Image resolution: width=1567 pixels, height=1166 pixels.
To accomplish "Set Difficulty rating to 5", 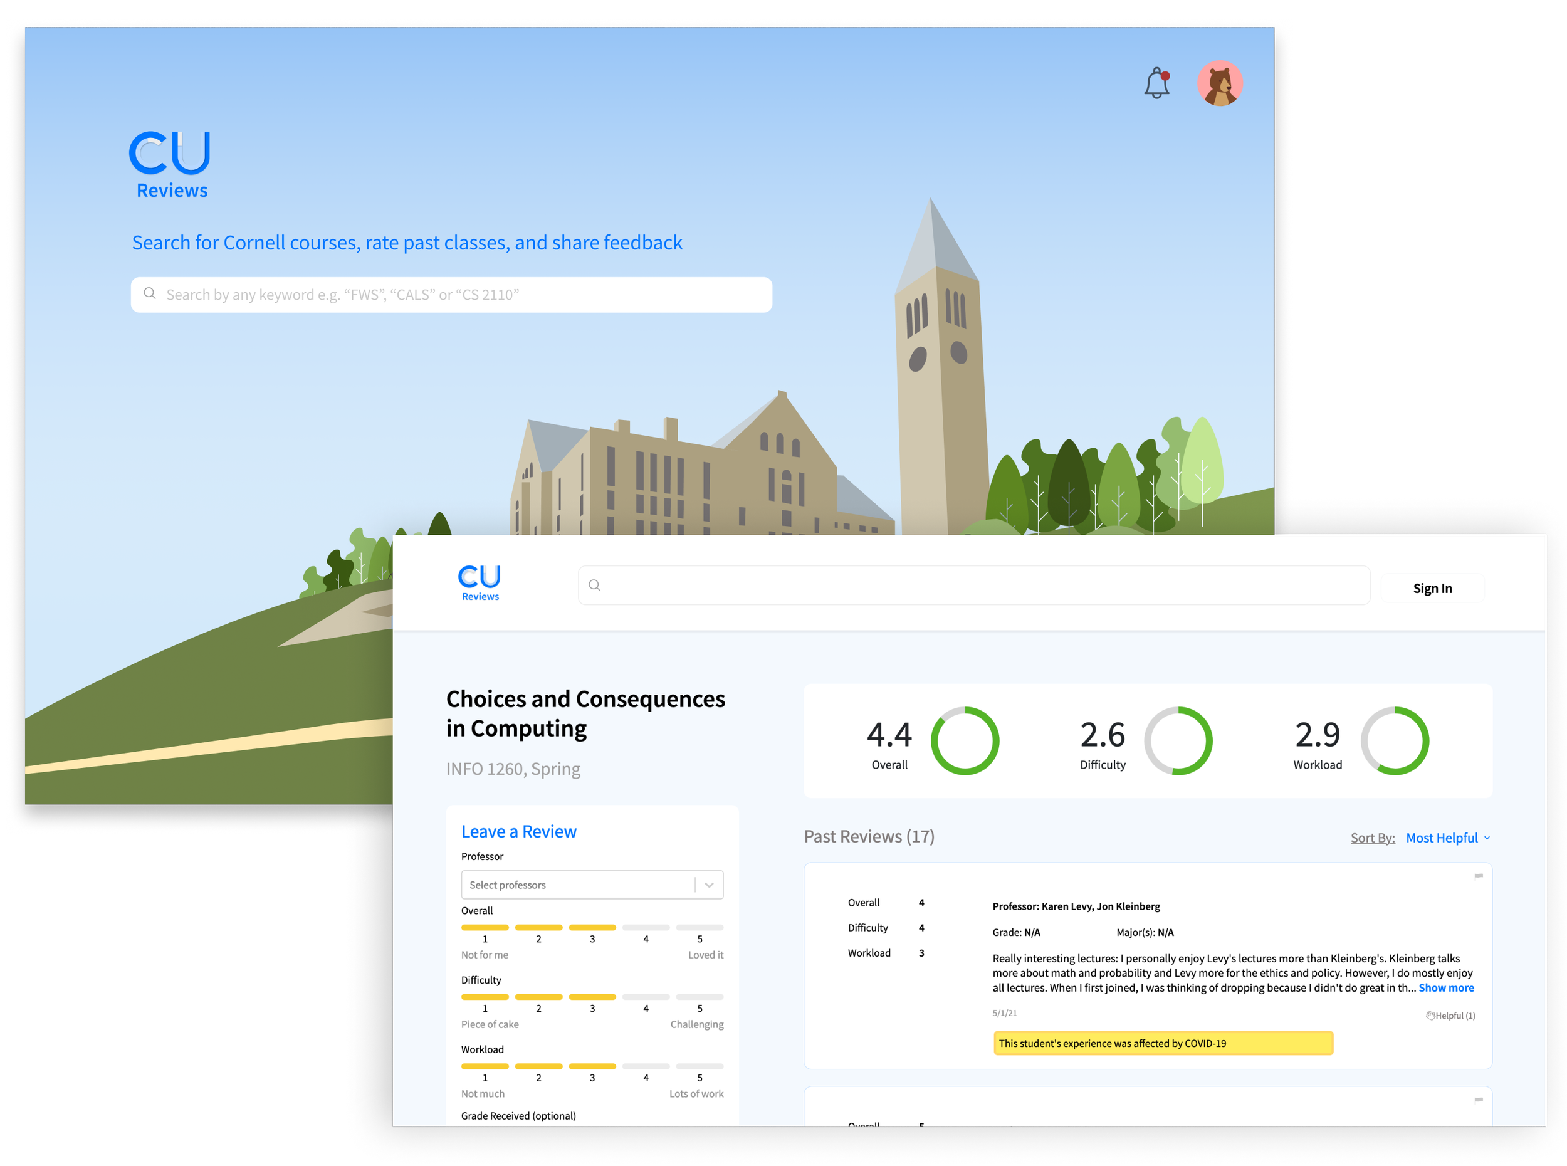I will [699, 997].
